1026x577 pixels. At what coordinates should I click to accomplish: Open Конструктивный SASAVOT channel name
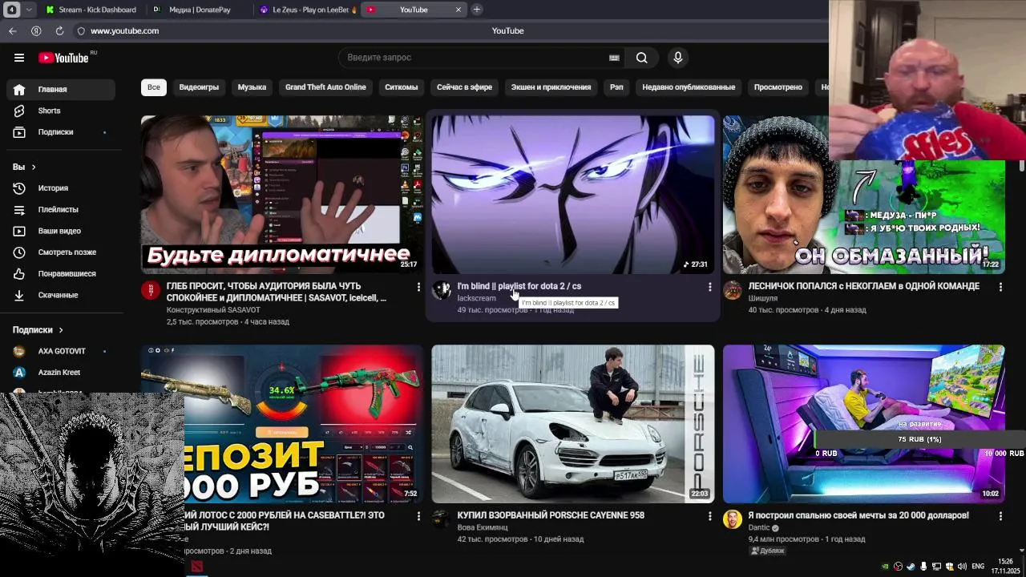213,310
